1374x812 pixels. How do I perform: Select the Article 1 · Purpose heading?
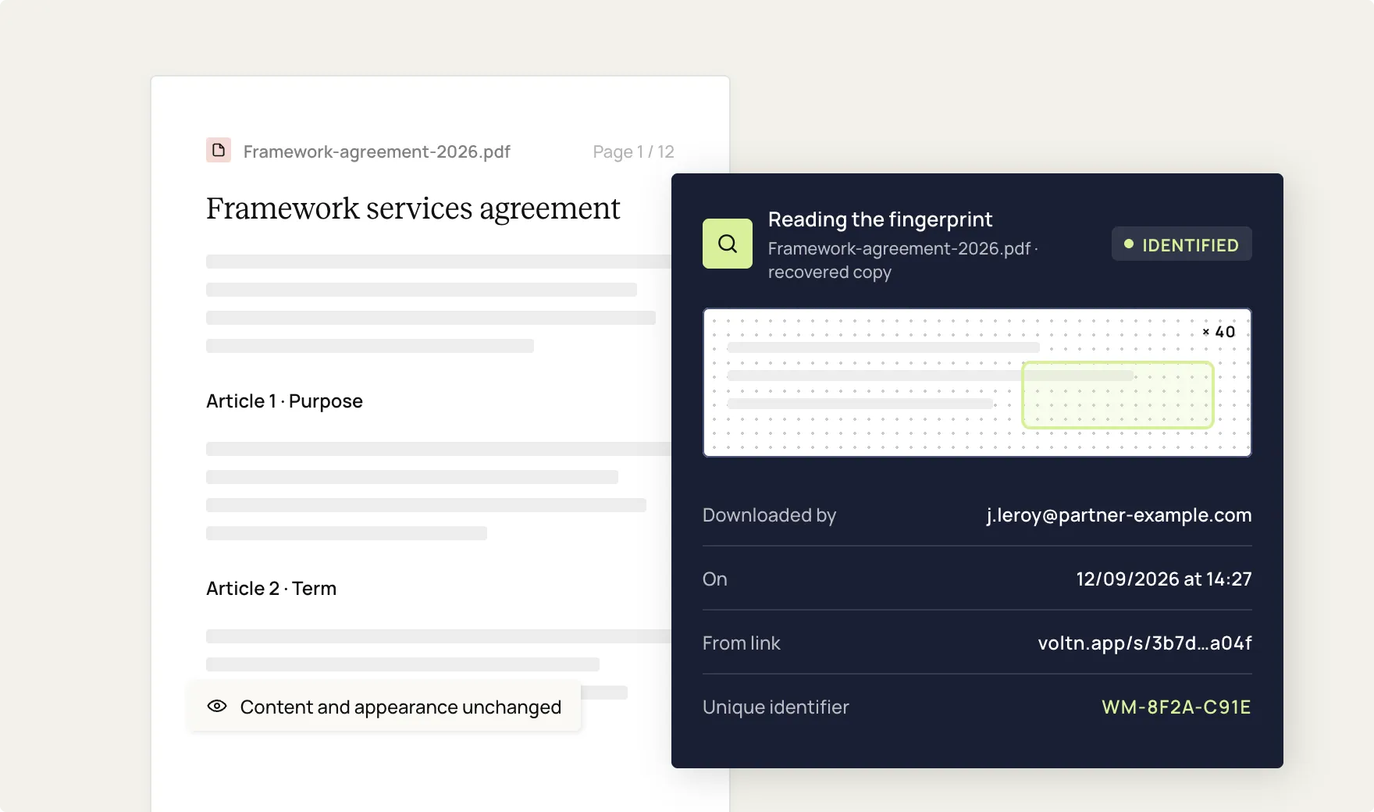click(284, 401)
